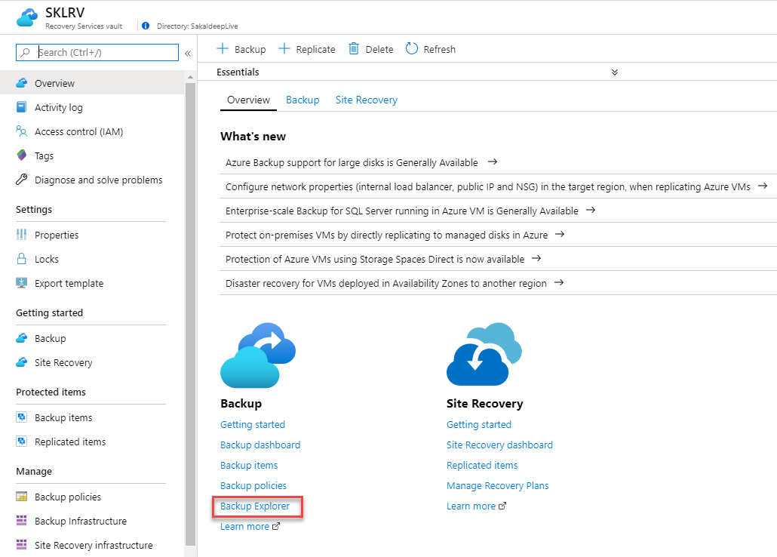
Task: Click the Access control (IAM) people icon
Action: [x=21, y=131]
